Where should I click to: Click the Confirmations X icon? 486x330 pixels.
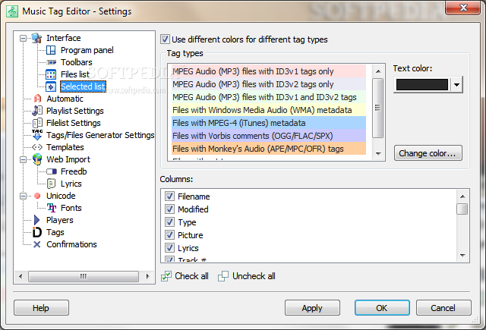coord(37,244)
